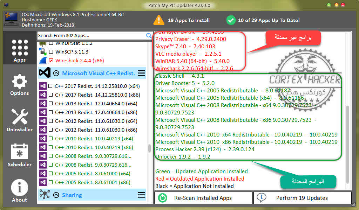Open the Scheduler calendar section
The image size is (359, 210).
coord(20,155)
